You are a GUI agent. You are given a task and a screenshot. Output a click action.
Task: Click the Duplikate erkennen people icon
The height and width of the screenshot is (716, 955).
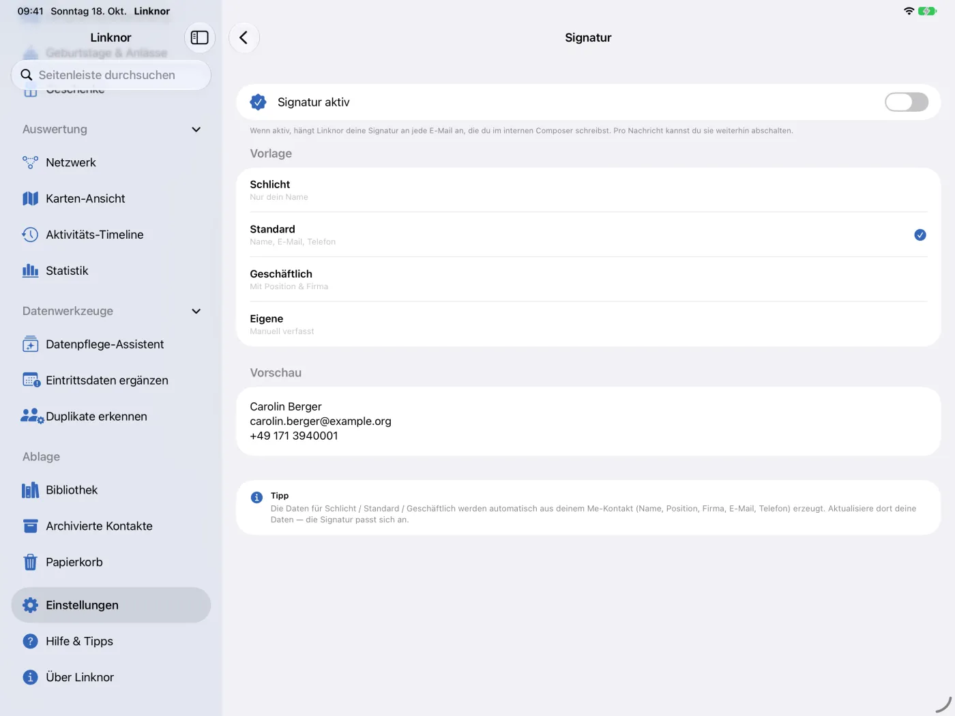[x=32, y=417]
